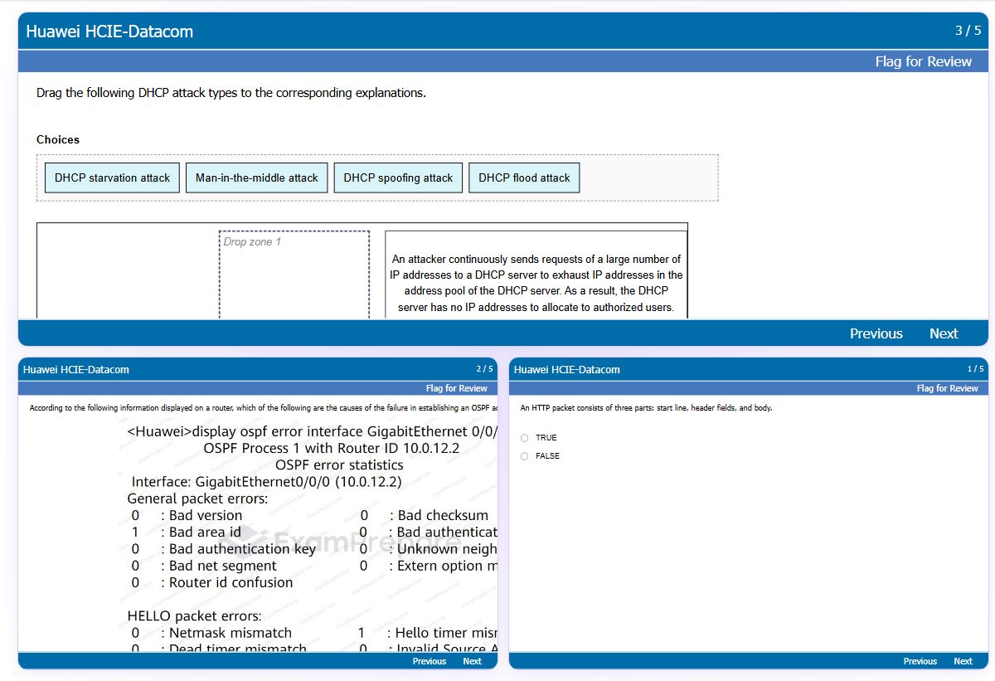Click Previous in the question 1/5 panel

coord(920,661)
